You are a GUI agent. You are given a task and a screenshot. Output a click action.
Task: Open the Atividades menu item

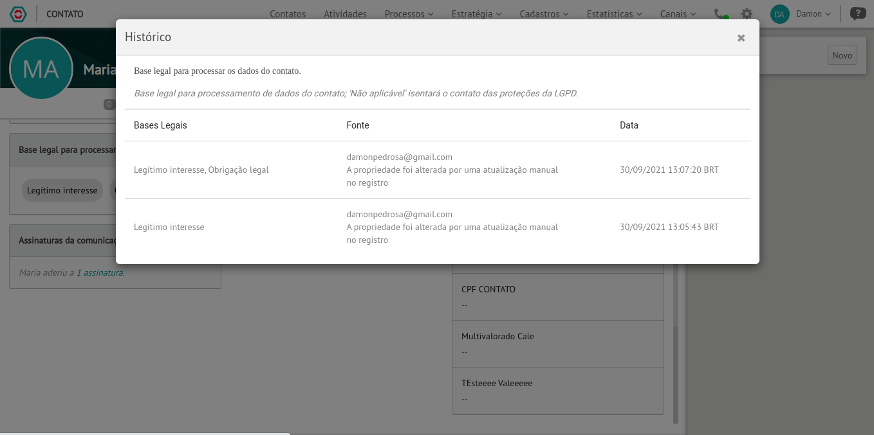pos(345,14)
